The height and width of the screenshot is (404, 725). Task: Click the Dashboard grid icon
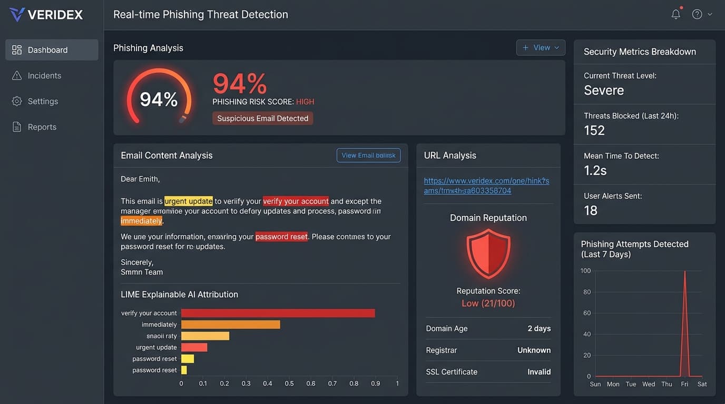(17, 50)
